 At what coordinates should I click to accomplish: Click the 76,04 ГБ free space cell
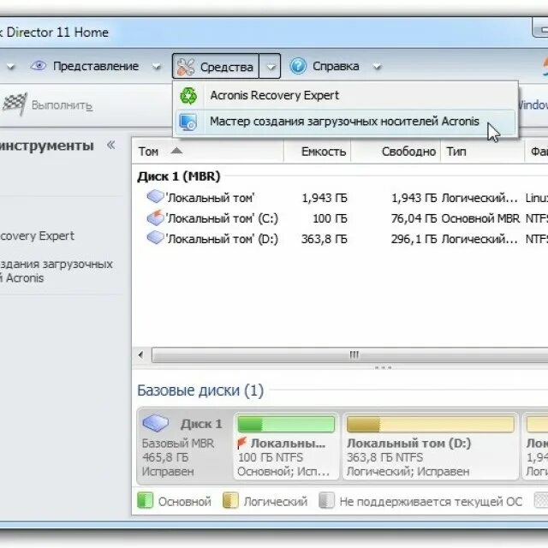(414, 219)
